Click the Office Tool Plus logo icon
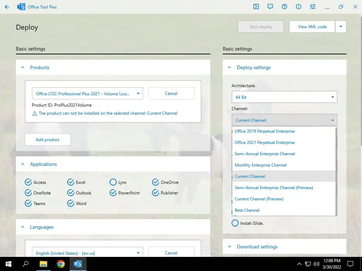The width and height of the screenshot is (362, 271). tap(21, 7)
